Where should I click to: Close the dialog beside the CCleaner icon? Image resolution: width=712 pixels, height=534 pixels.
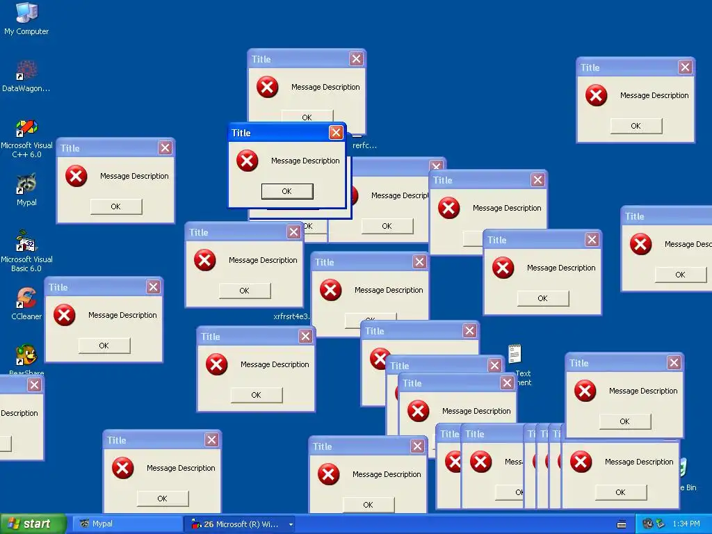click(x=154, y=287)
